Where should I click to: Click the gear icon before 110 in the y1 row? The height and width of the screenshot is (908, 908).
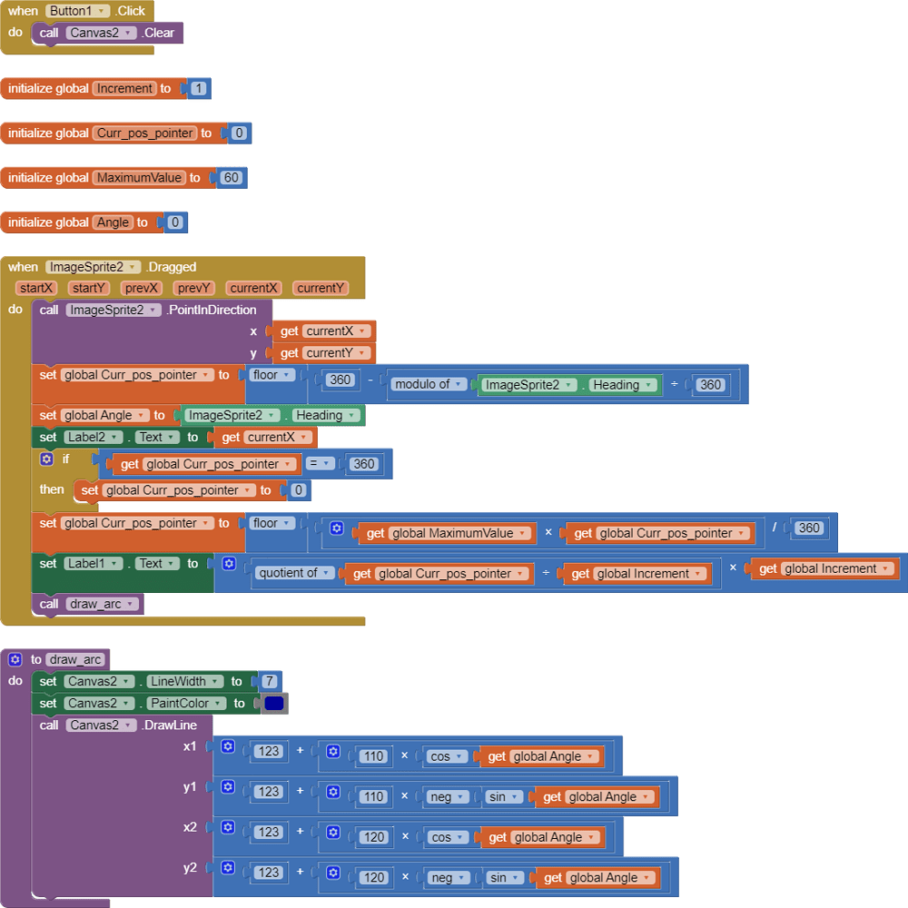pos(333,792)
